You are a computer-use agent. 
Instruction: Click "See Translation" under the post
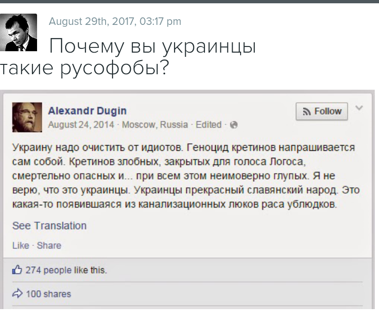coord(49,225)
